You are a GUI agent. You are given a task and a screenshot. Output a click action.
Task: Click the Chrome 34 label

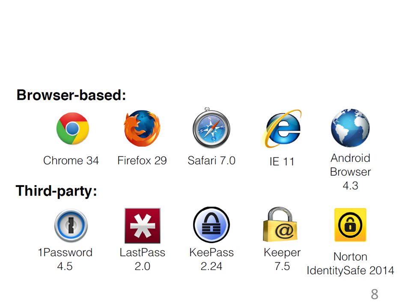coord(71,160)
